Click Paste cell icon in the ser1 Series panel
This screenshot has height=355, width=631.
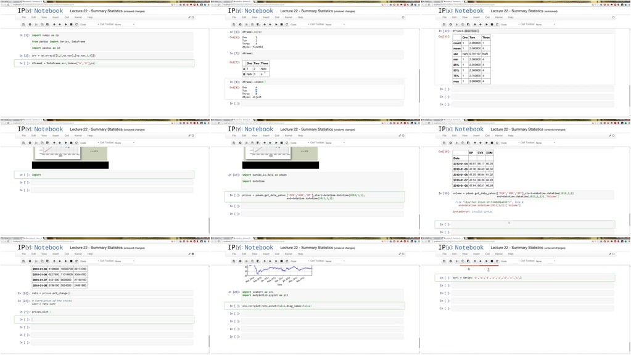point(468,261)
